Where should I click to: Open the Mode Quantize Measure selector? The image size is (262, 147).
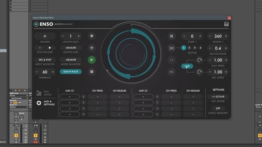[x=71, y=60]
